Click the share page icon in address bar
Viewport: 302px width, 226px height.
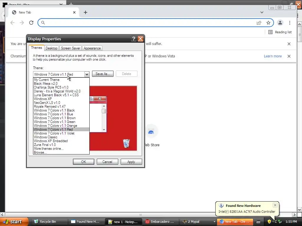pyautogui.click(x=259, y=23)
